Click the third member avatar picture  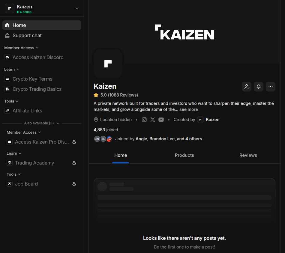[x=109, y=139]
